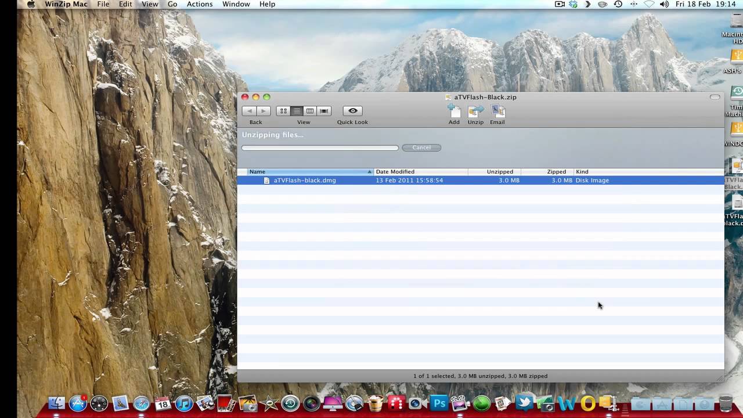Open Twitter from the Dock
Image resolution: width=743 pixels, height=418 pixels.
524,403
